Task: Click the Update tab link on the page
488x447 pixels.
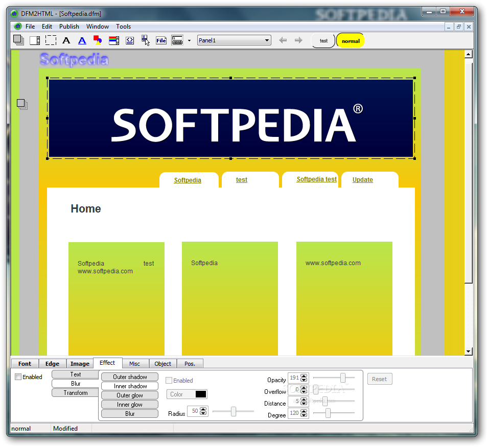Action: click(x=363, y=180)
